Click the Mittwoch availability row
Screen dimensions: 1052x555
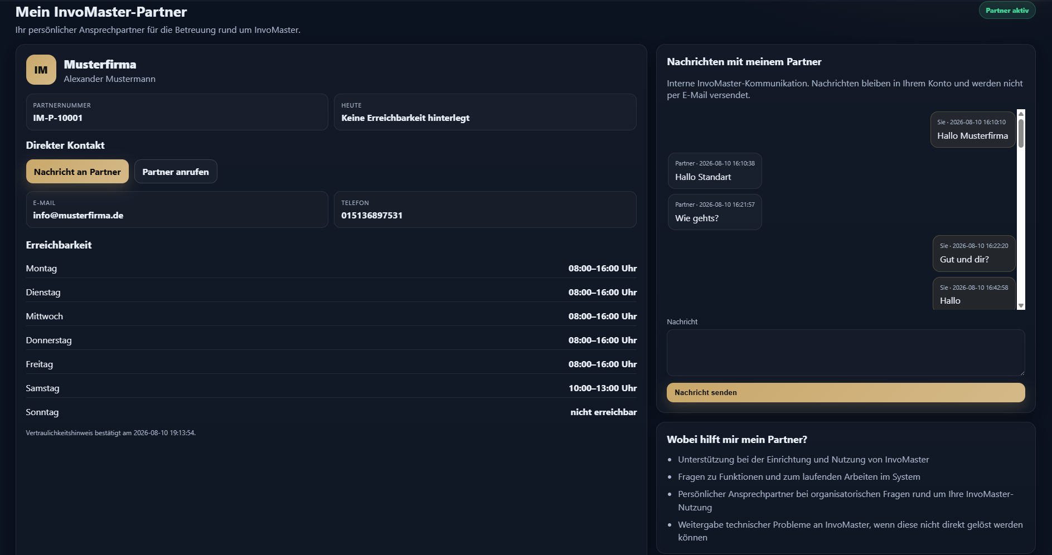pyautogui.click(x=331, y=316)
